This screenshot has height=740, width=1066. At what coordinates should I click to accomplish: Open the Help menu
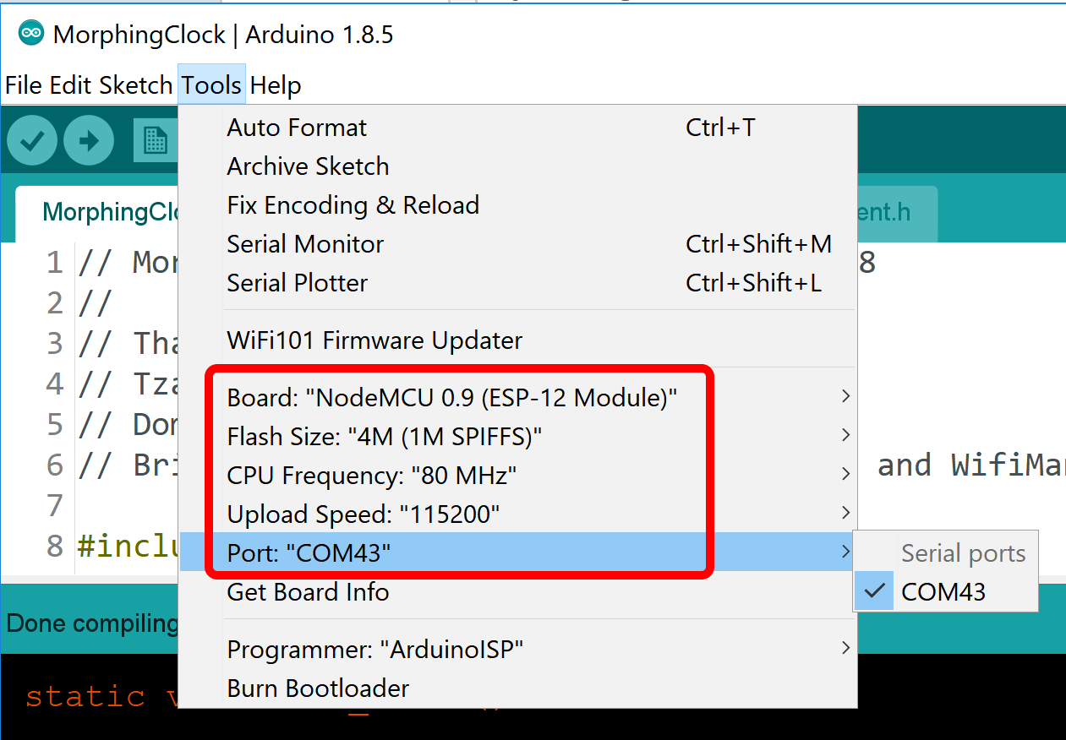[276, 85]
